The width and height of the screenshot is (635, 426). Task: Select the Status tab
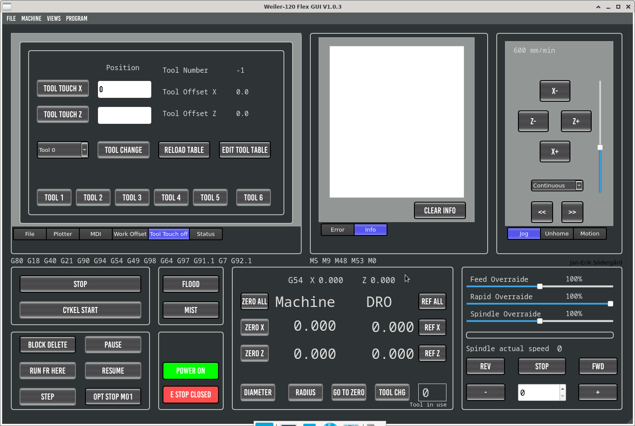point(206,234)
